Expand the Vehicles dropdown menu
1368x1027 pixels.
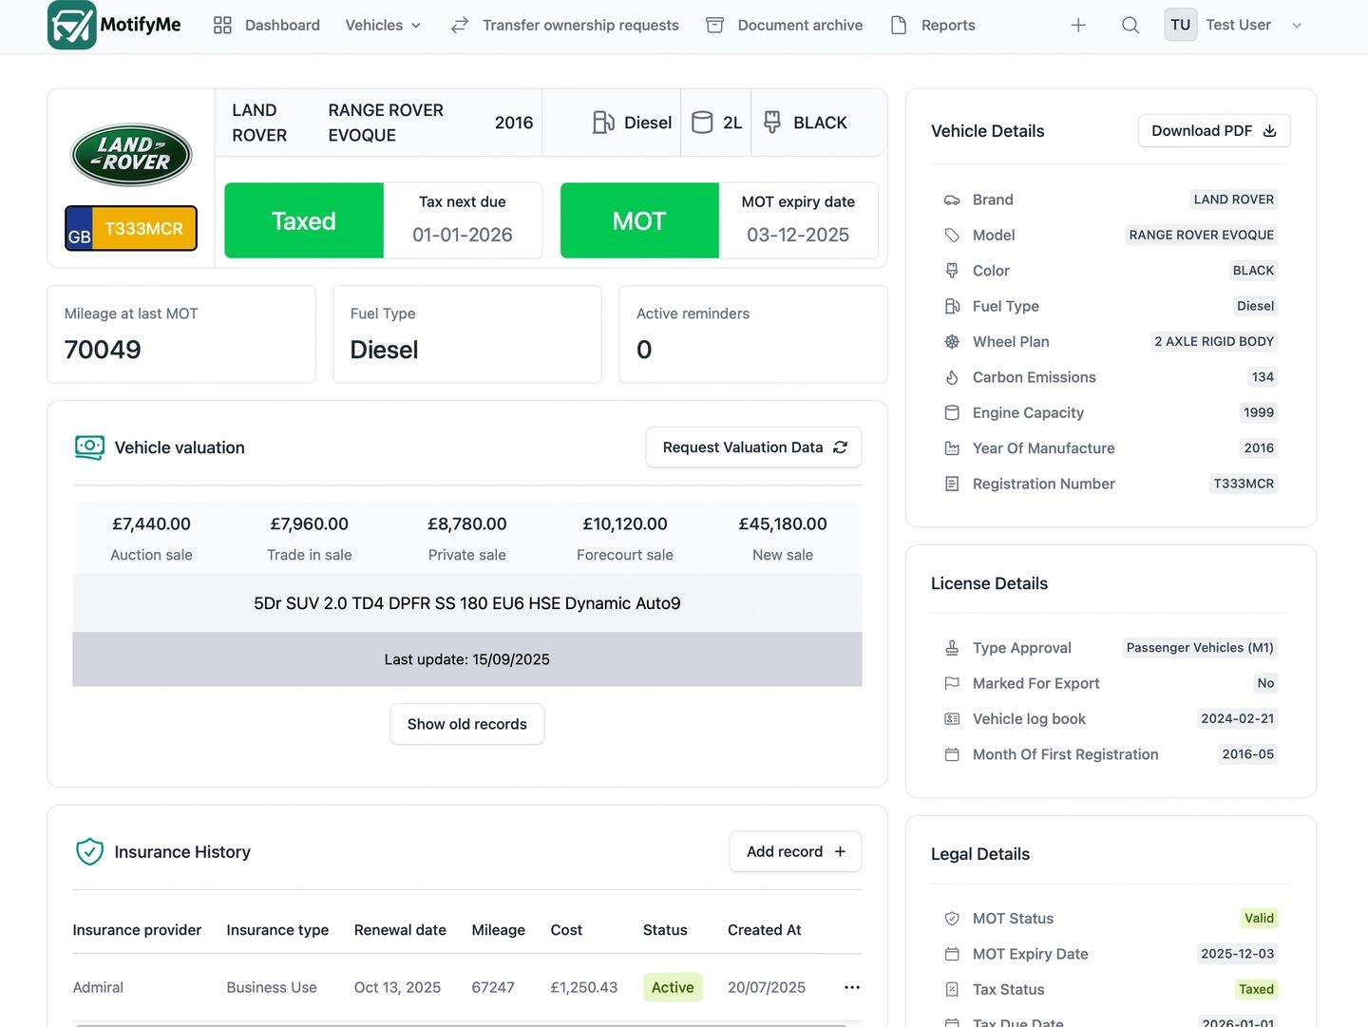(x=383, y=26)
